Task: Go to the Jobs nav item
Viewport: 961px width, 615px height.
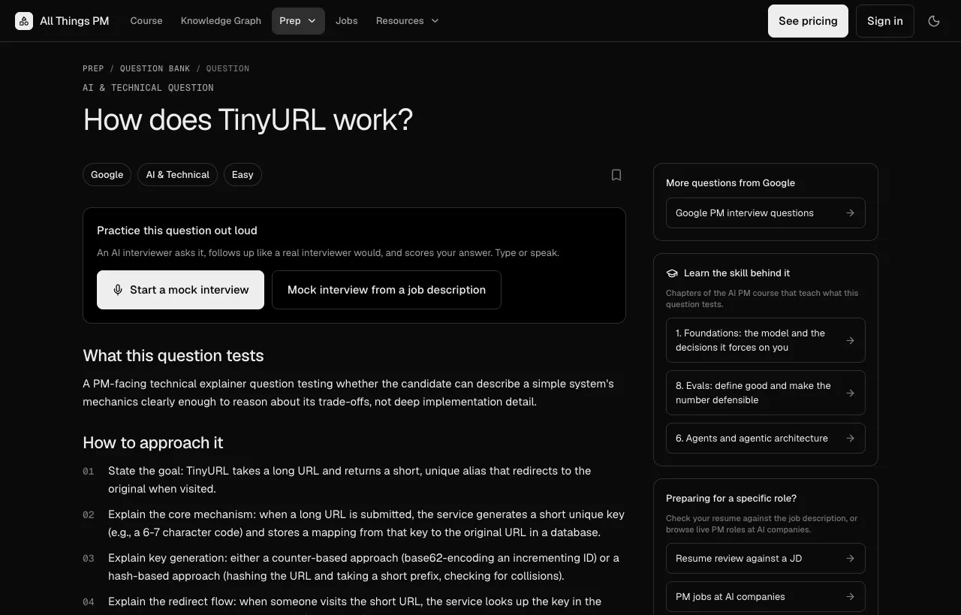Action: pyautogui.click(x=347, y=21)
